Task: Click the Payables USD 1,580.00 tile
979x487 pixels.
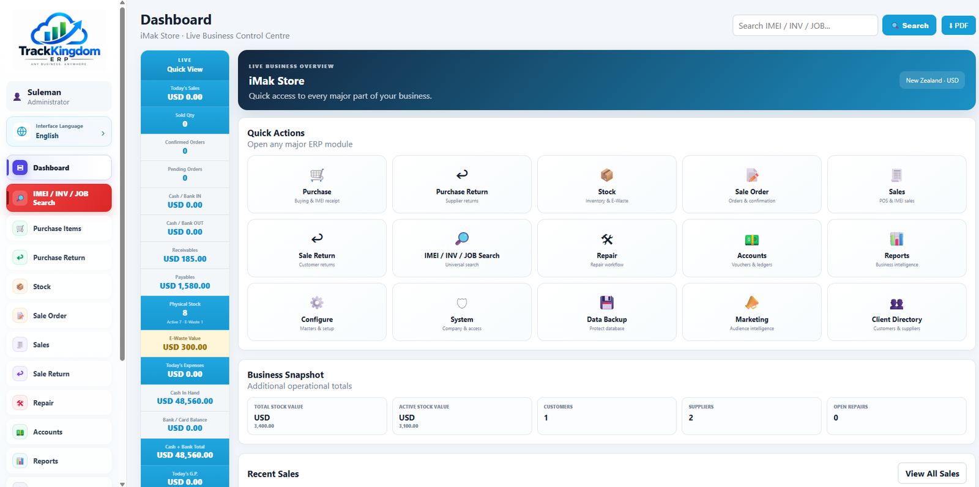Action: coord(185,282)
